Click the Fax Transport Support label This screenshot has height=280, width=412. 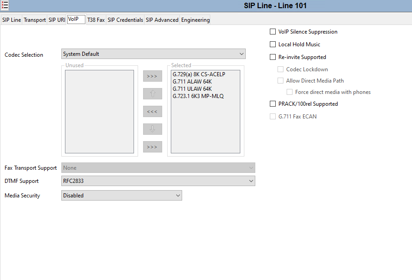(30, 168)
